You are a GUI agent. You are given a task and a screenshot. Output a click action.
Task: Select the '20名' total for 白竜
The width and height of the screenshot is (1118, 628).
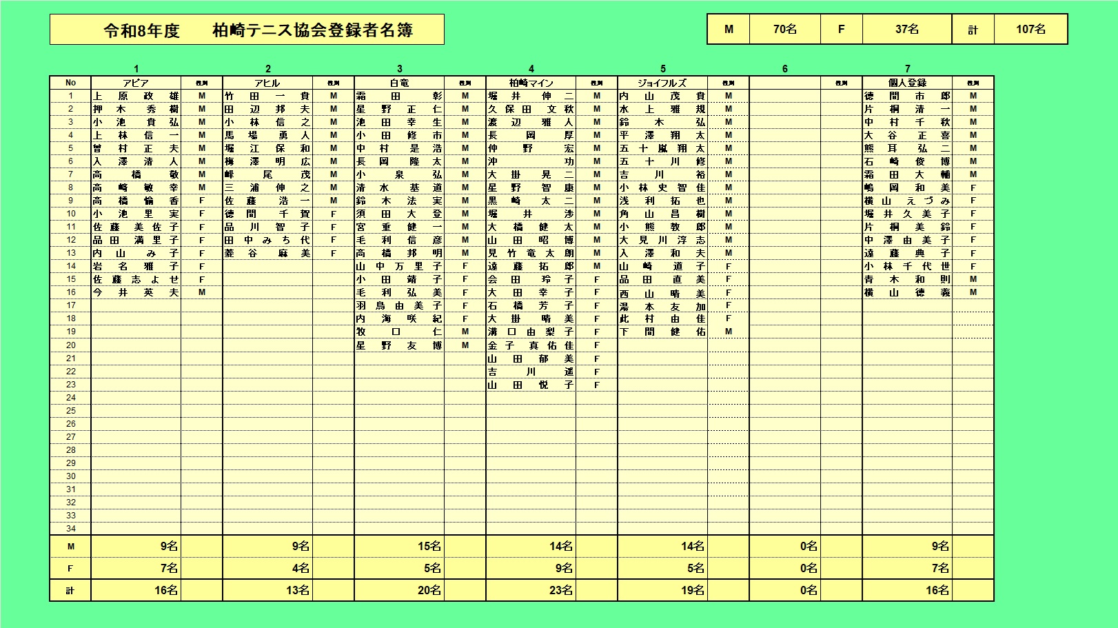click(399, 590)
